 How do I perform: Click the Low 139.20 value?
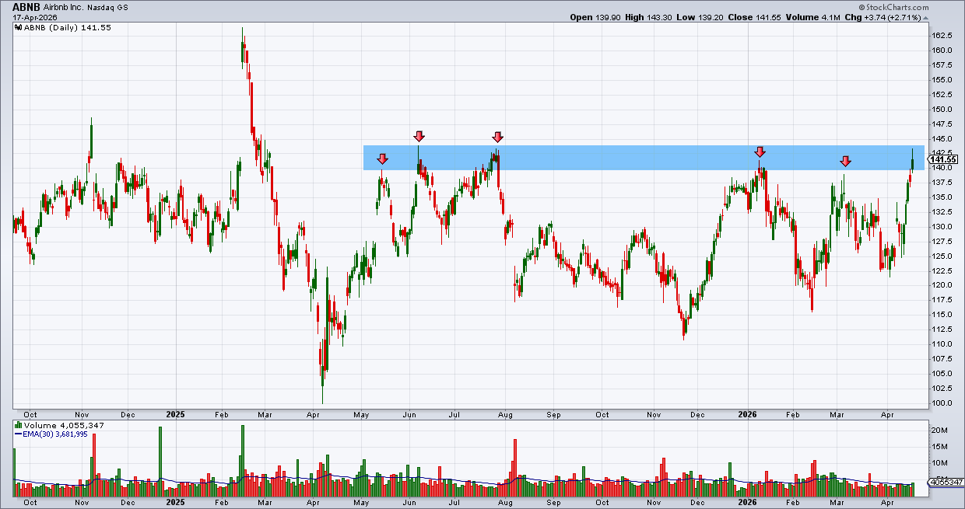[700, 17]
